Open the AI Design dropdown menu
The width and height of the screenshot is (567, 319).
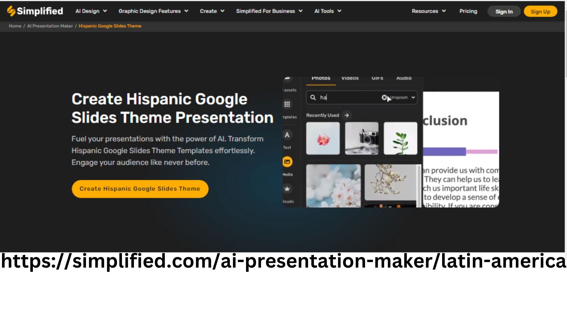pos(91,11)
